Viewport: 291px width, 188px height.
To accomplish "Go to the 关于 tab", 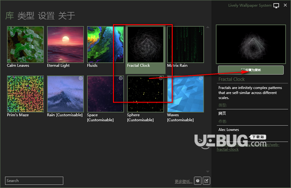I will coord(66,16).
